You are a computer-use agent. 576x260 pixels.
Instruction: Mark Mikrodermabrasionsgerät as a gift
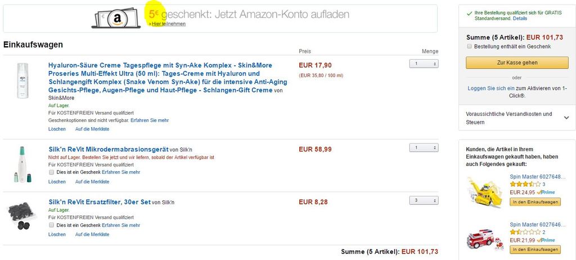52,172
